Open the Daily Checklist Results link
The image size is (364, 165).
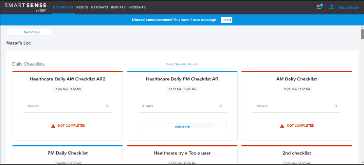[182, 64]
